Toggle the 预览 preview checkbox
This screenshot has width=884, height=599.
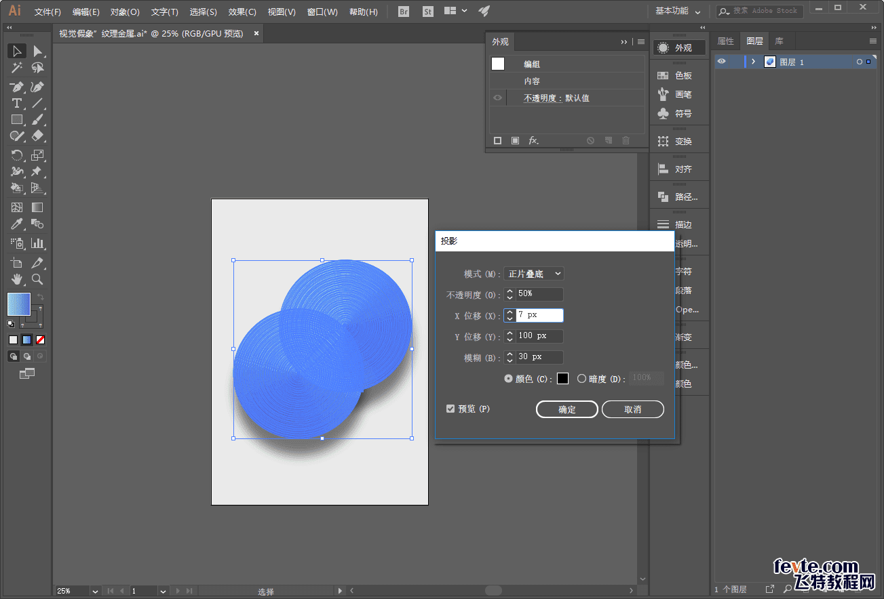pos(450,409)
